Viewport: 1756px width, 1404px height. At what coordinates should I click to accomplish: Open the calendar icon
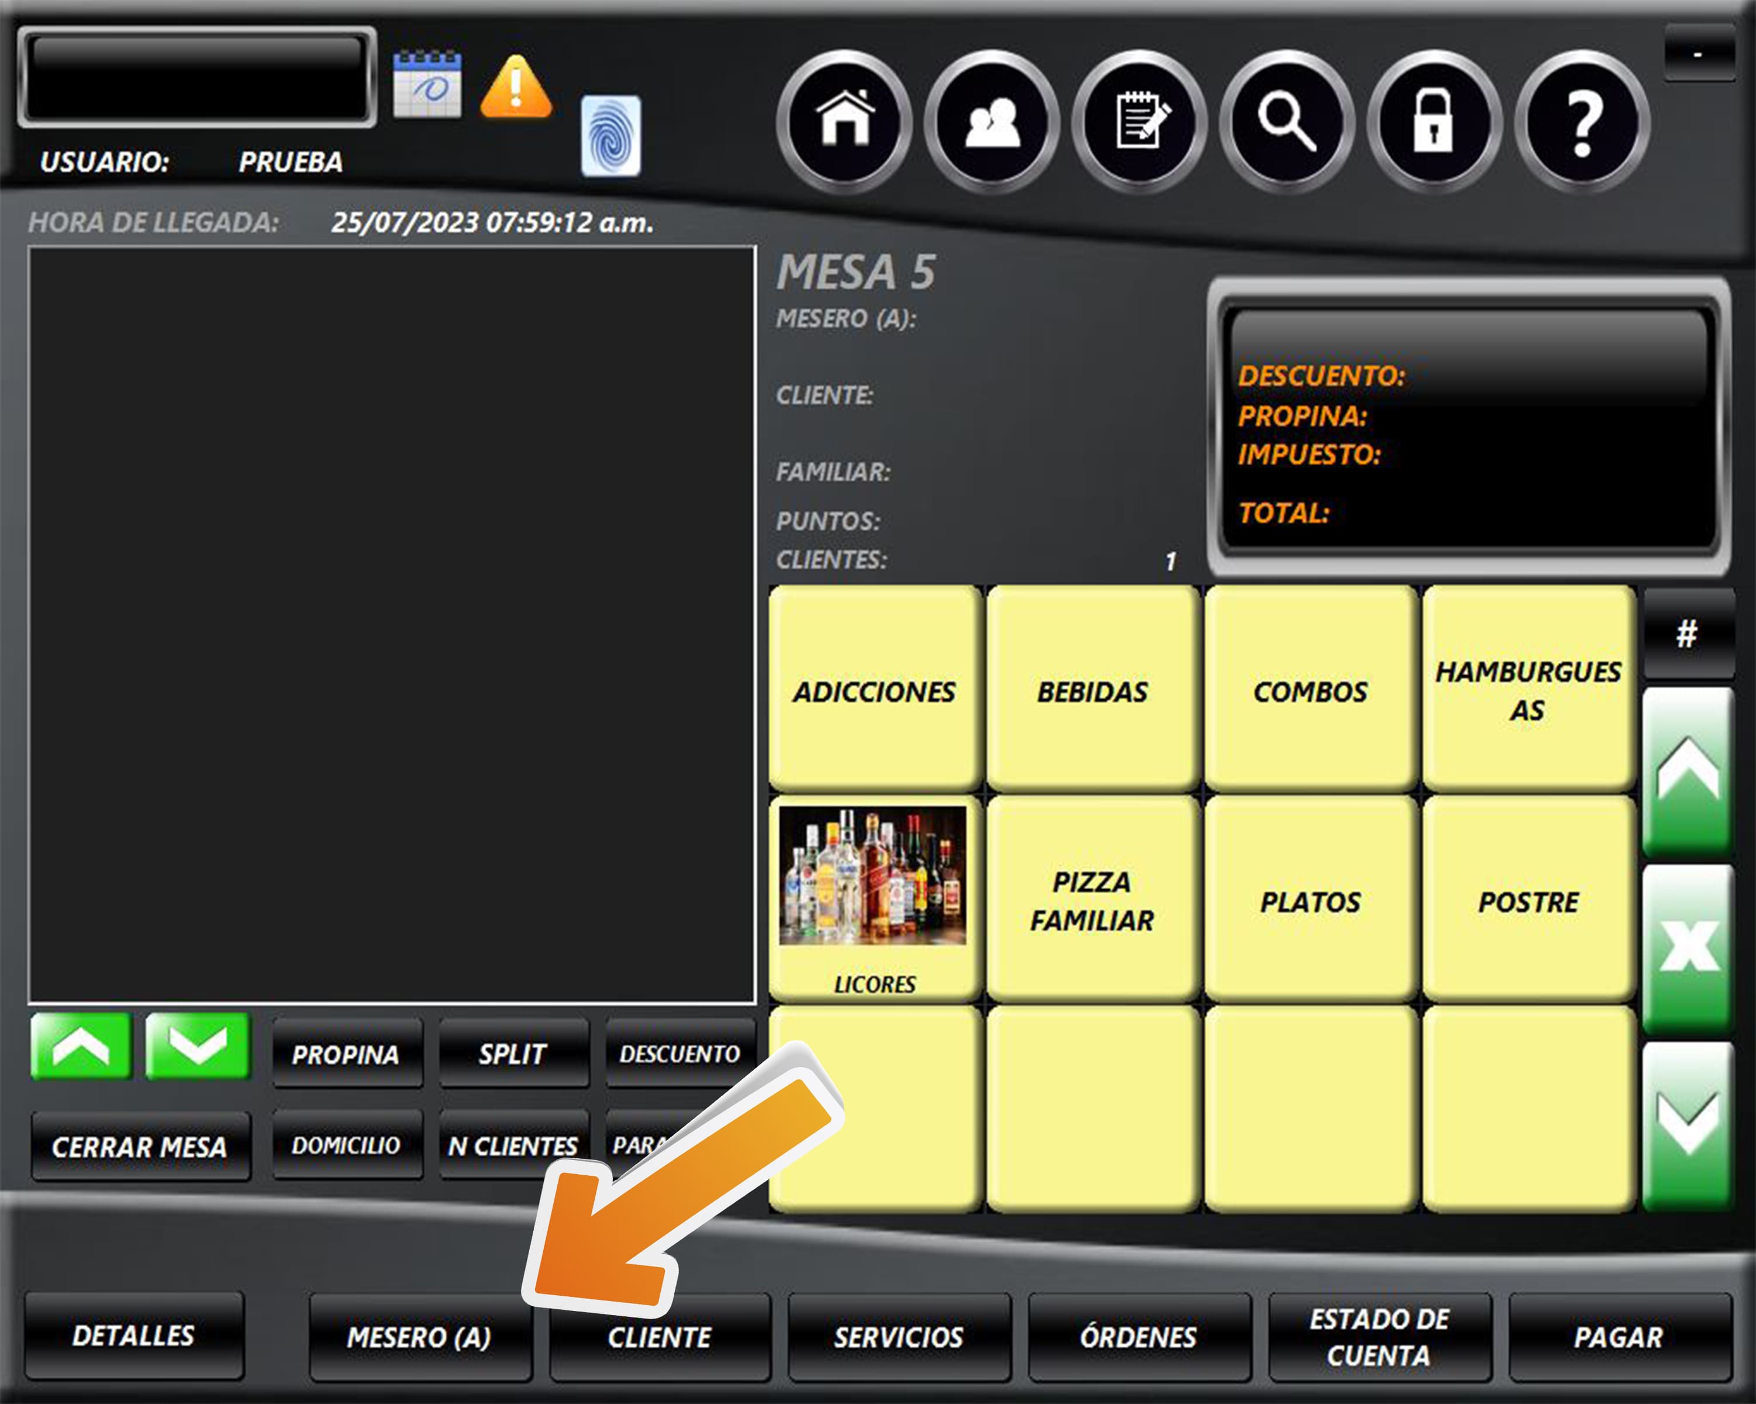pos(427,85)
